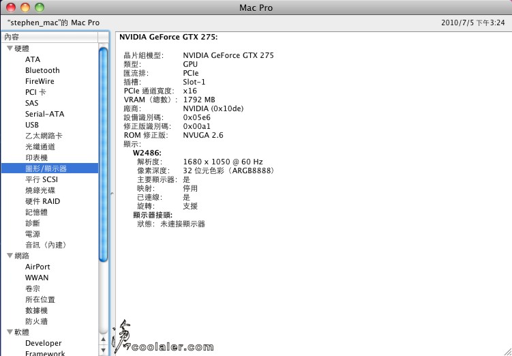Click the Mac Pro window title

[x=256, y=8]
